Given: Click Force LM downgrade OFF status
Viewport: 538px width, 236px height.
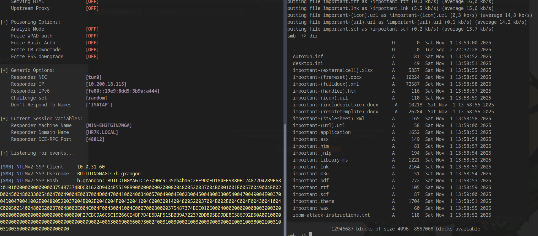Looking at the screenshot, I should click(x=92, y=50).
